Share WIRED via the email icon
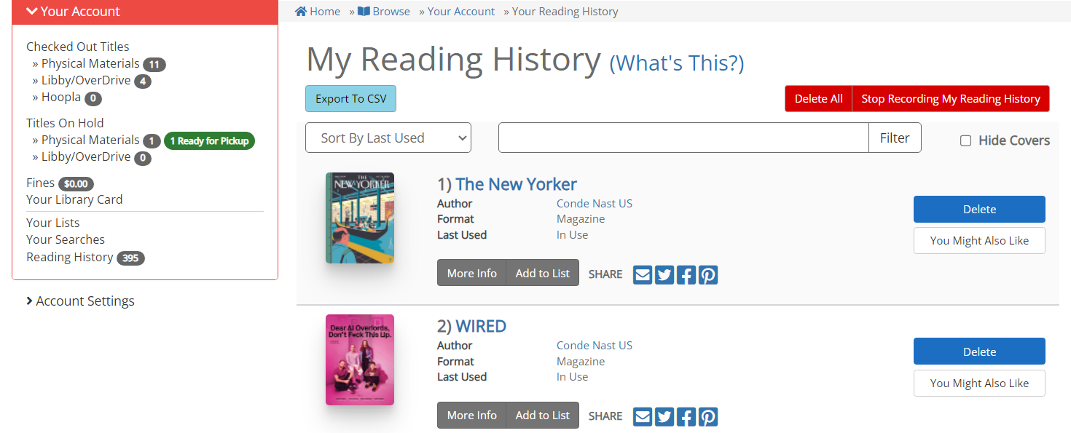Screen dimensions: 1071x433 click(x=642, y=416)
